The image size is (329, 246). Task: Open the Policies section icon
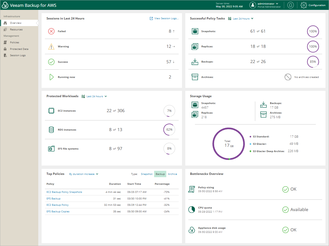[5, 42]
